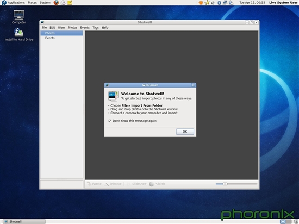Switch to the second workspace

[289, 221]
